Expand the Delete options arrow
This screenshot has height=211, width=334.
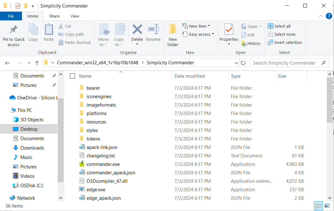(x=137, y=44)
